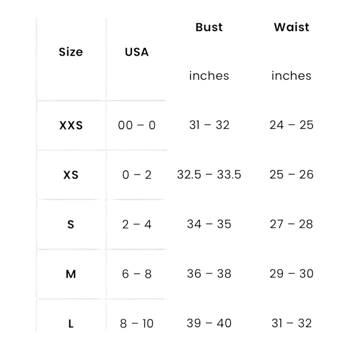Choose the M size label

71,274
